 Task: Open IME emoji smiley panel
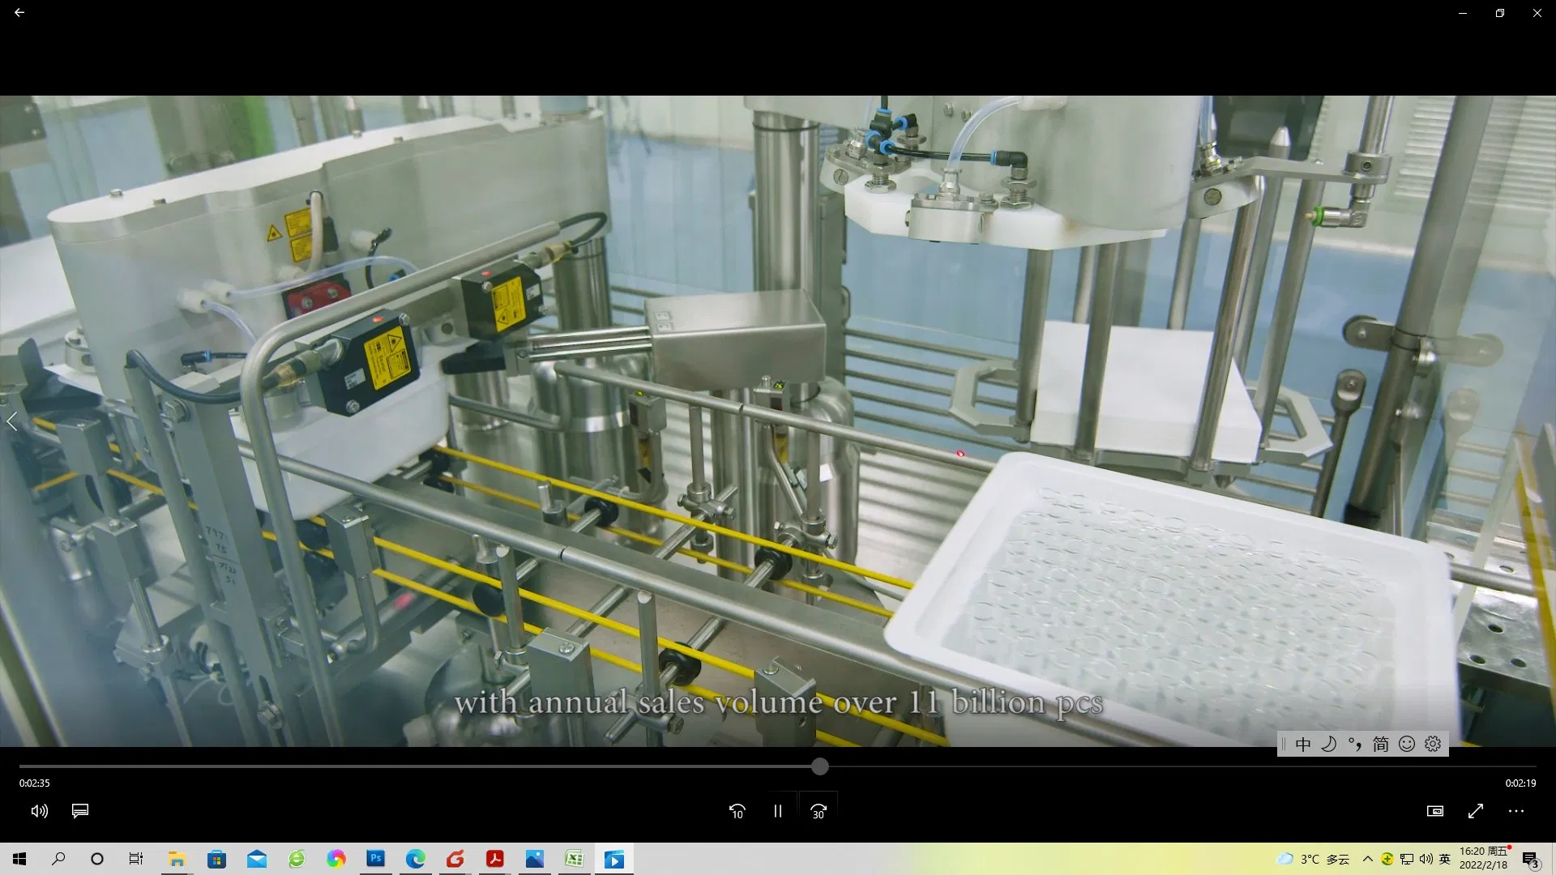(1407, 744)
